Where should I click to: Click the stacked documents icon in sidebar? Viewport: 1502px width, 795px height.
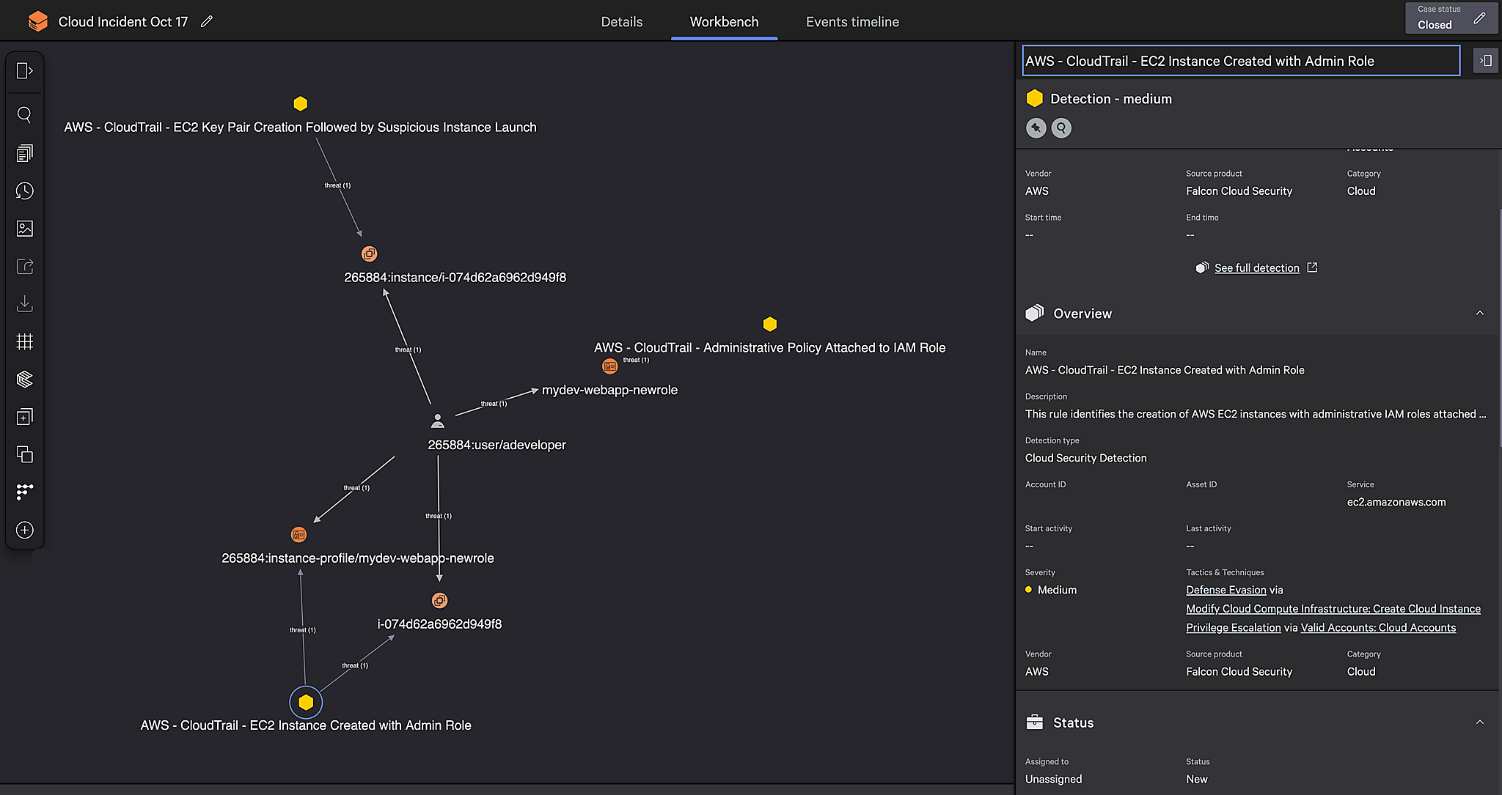(24, 152)
